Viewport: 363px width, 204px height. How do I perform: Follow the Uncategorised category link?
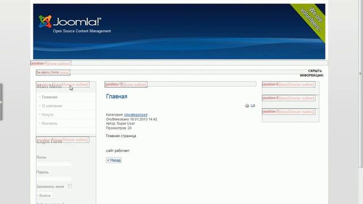[x=136, y=114]
